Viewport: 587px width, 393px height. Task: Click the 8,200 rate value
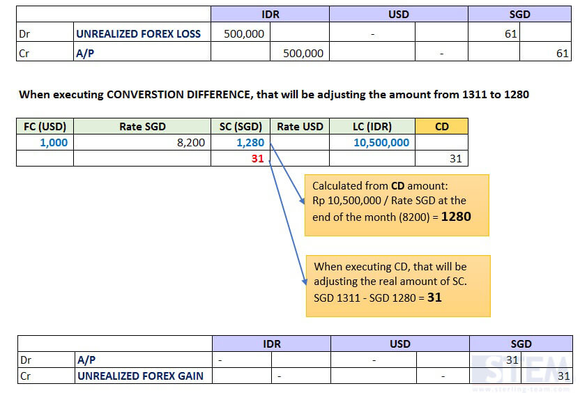(191, 143)
